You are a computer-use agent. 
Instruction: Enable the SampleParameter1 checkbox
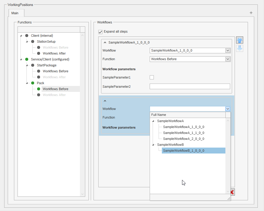pyautogui.click(x=152, y=77)
